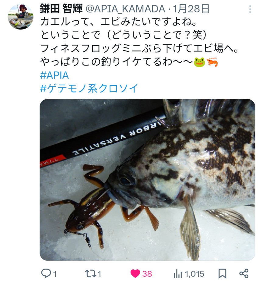Click the display name 鎌田 智輝
This screenshot has height=281, width=263.
[x=61, y=9]
